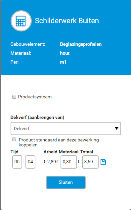Tick 'Product standaard aan deze bewerking koppelen'
Viewport: 131px width, 210px height.
[14, 139]
